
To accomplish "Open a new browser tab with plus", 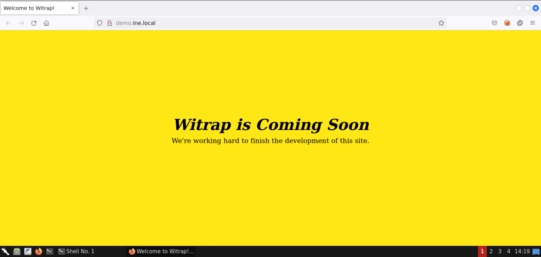I will (86, 8).
